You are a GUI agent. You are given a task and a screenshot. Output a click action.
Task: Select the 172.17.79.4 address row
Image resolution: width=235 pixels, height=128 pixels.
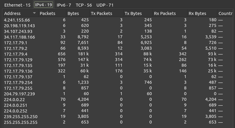click(16, 54)
